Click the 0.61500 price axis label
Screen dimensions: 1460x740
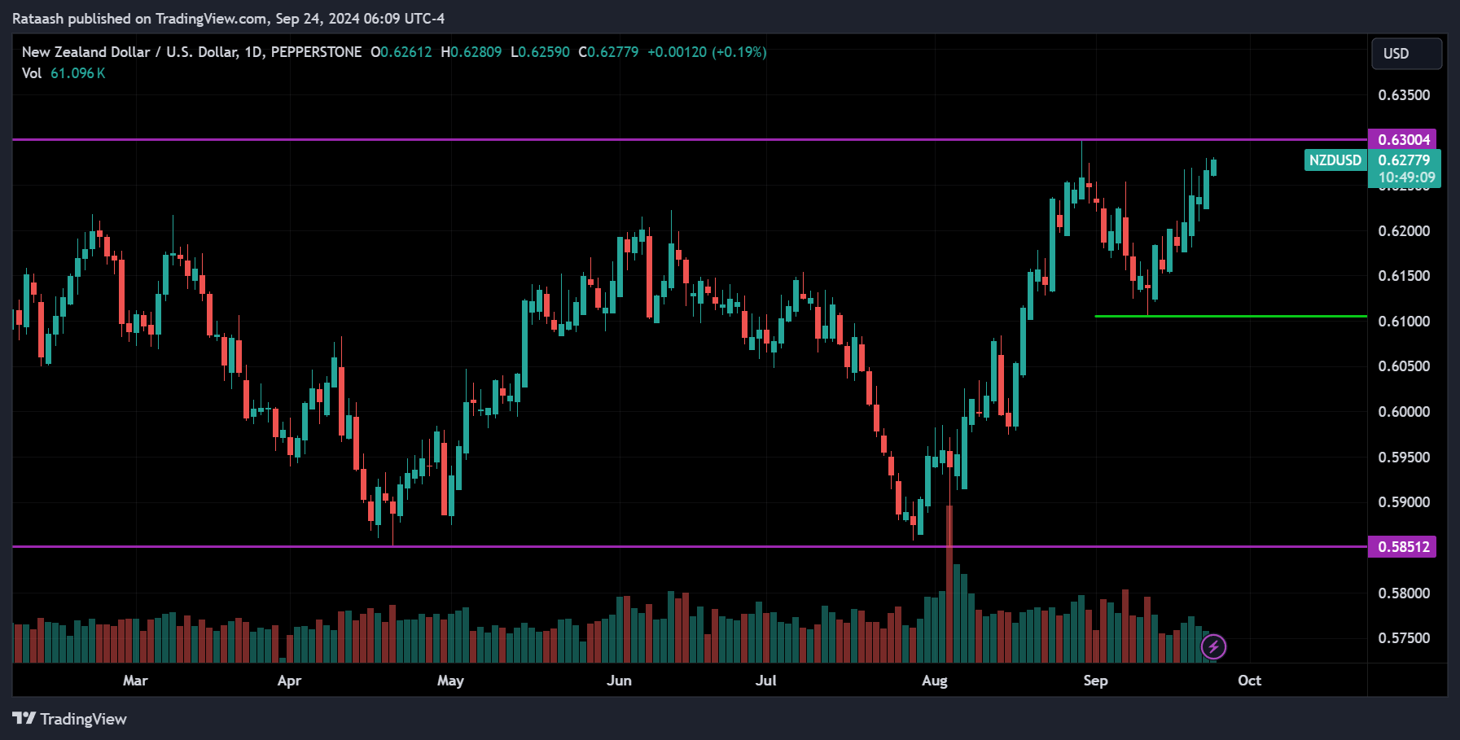1404,276
